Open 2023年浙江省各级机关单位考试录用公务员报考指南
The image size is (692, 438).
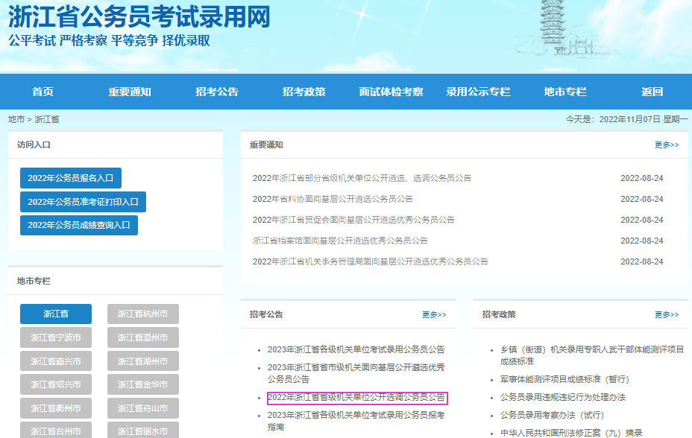(356, 421)
